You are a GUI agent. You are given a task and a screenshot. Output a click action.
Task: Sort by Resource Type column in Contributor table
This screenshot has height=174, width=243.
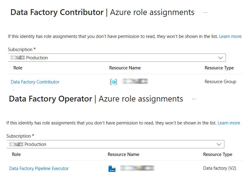click(x=219, y=68)
